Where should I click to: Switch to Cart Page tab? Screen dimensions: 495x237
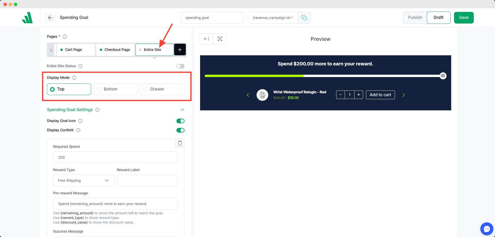pyautogui.click(x=76, y=50)
